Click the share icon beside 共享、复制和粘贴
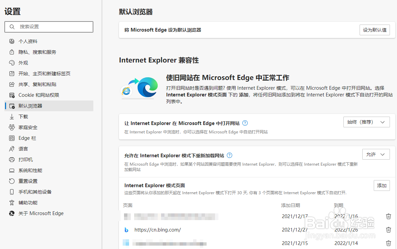This screenshot has width=397, height=249. pyautogui.click(x=12, y=84)
